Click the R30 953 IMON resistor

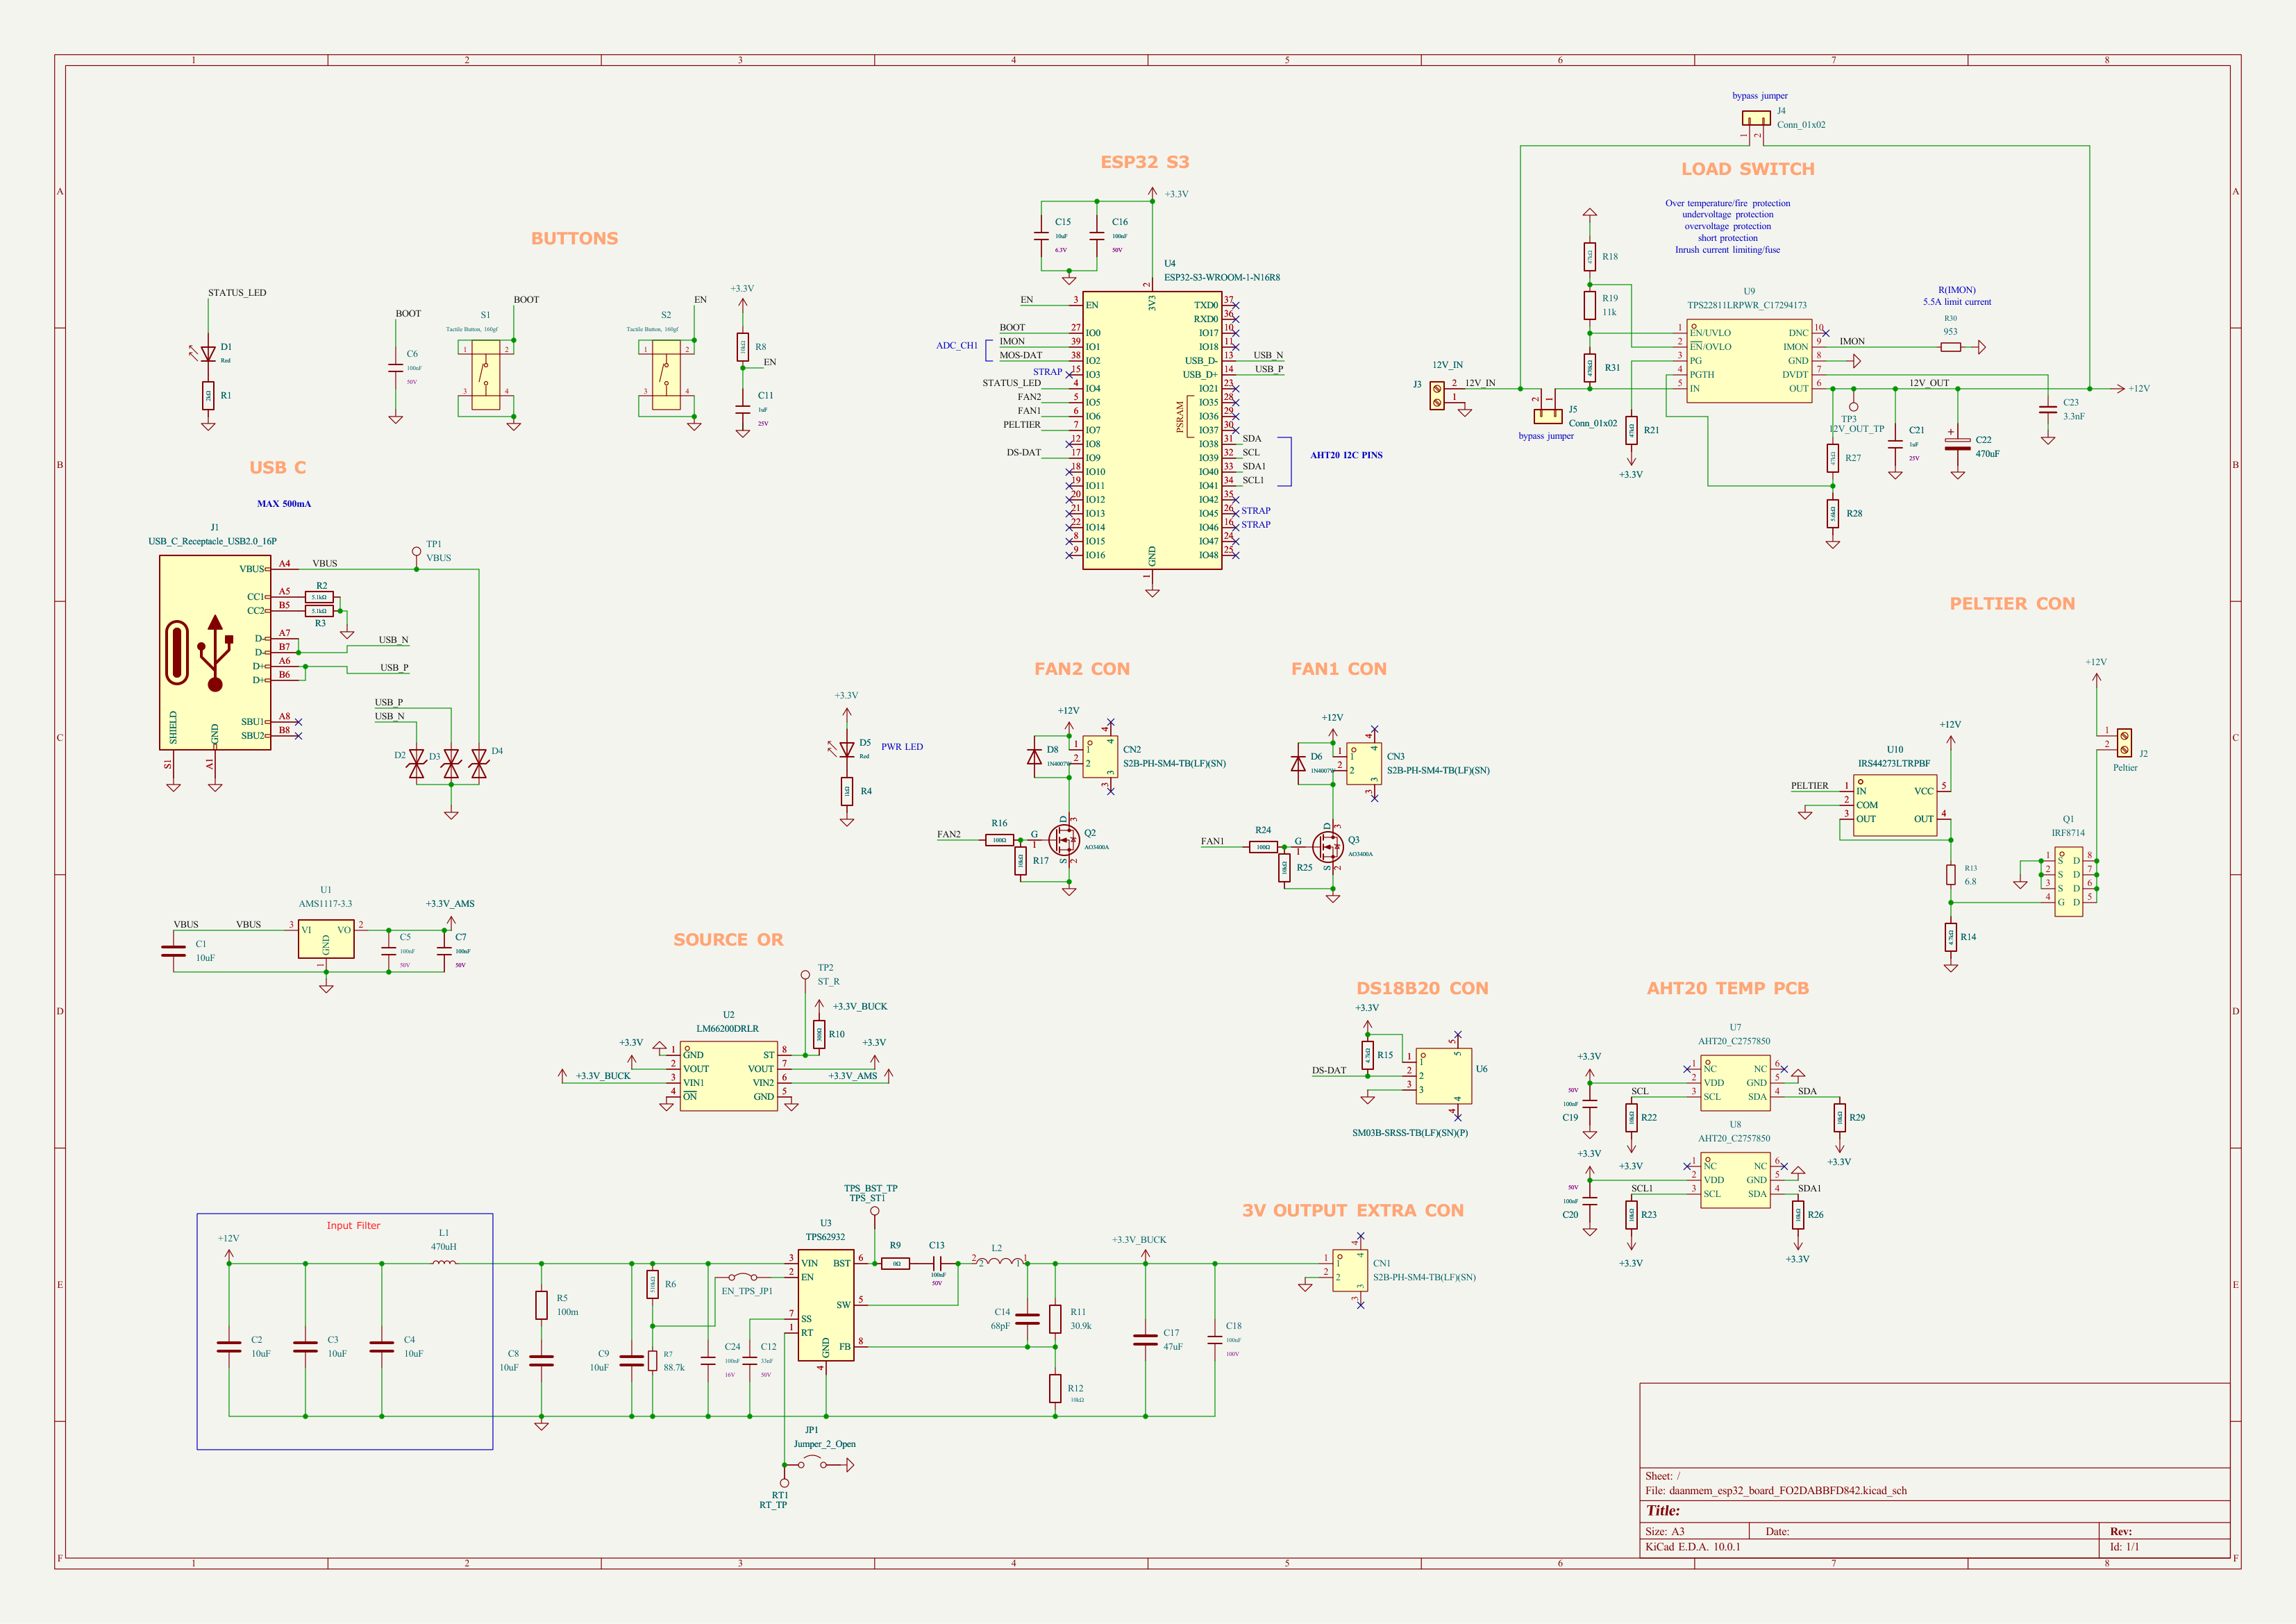1950,347
